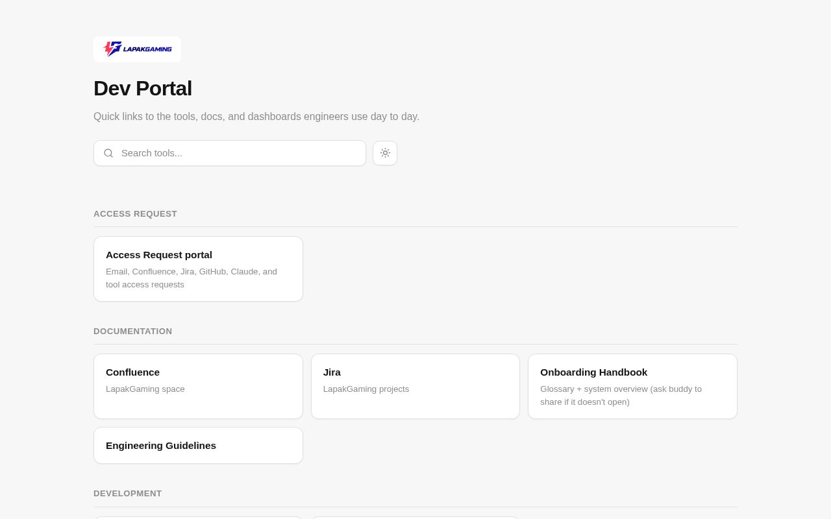Click the 'Quick links to the tools' subtitle
Viewport: 831px width, 519px height.
[x=256, y=117]
